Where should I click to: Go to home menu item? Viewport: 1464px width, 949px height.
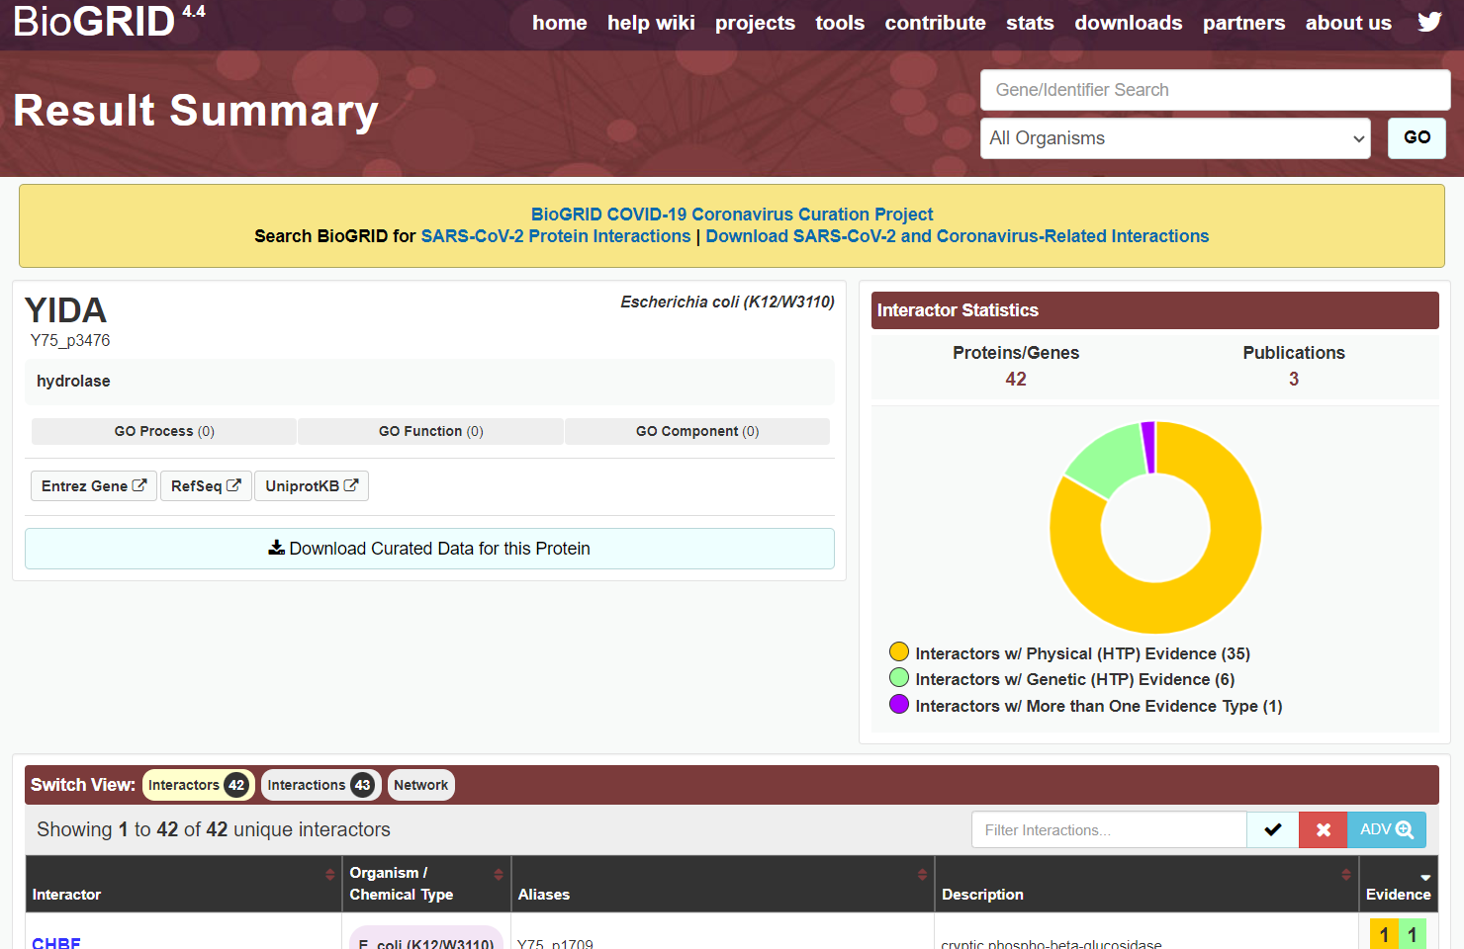(560, 23)
